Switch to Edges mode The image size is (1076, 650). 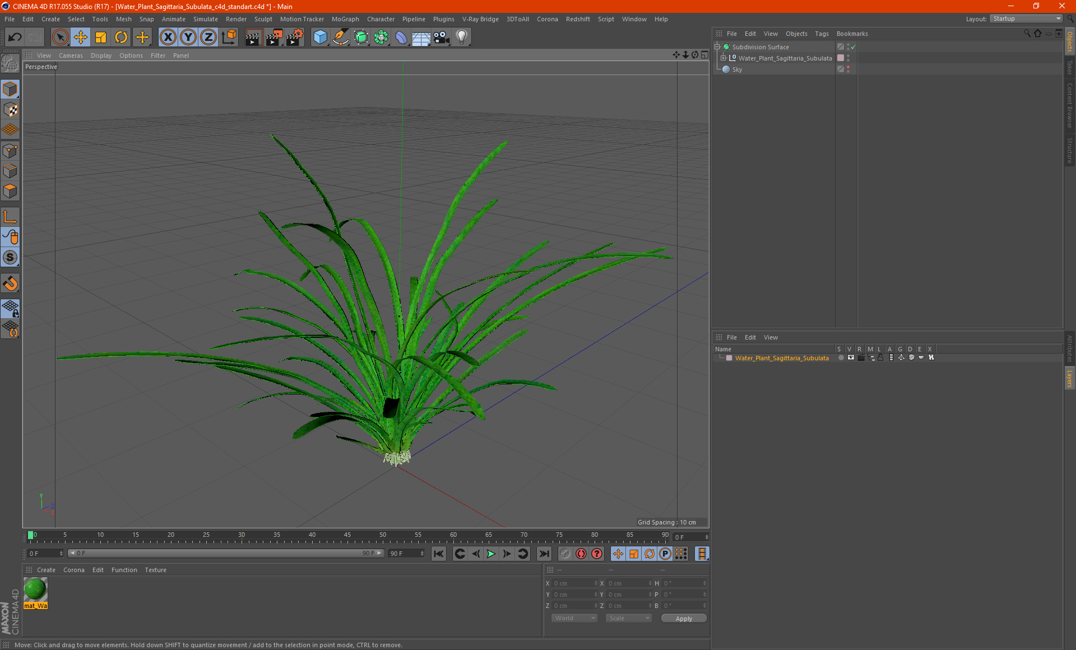click(10, 171)
